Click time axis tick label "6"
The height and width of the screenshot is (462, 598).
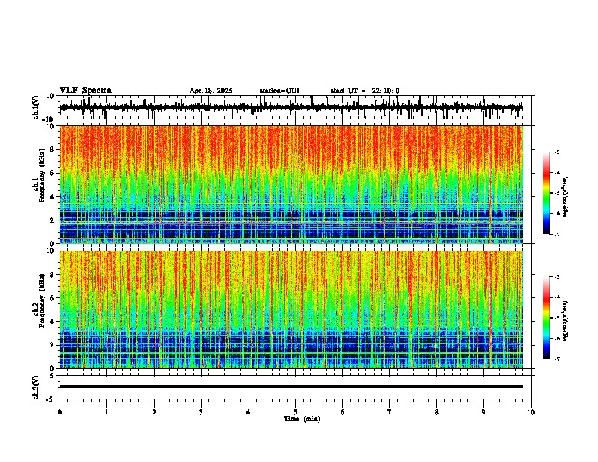click(343, 412)
